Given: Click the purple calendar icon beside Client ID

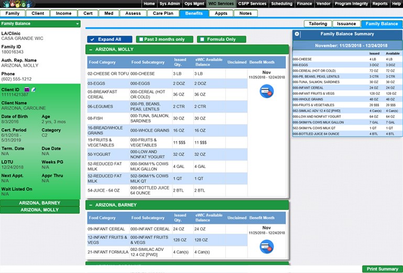Looking at the screenshot, I should tap(27, 90).
